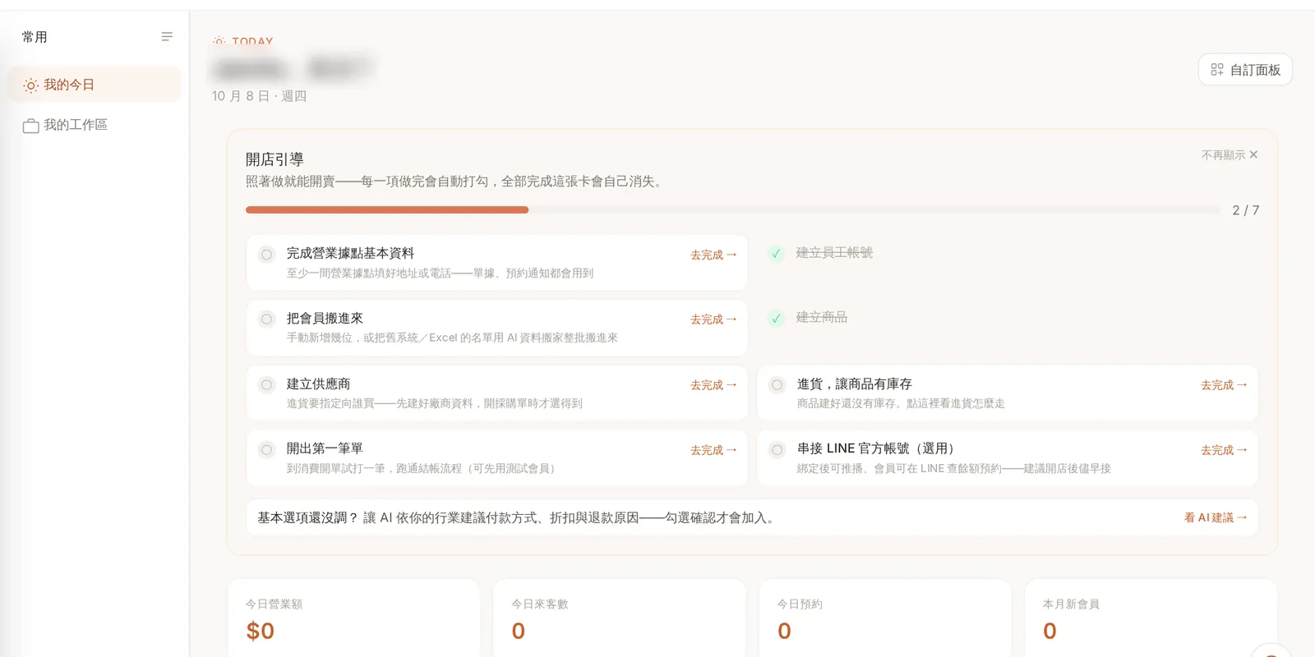Click the 基本選項還沒調 AI suggestion text

pyautogui.click(x=516, y=517)
